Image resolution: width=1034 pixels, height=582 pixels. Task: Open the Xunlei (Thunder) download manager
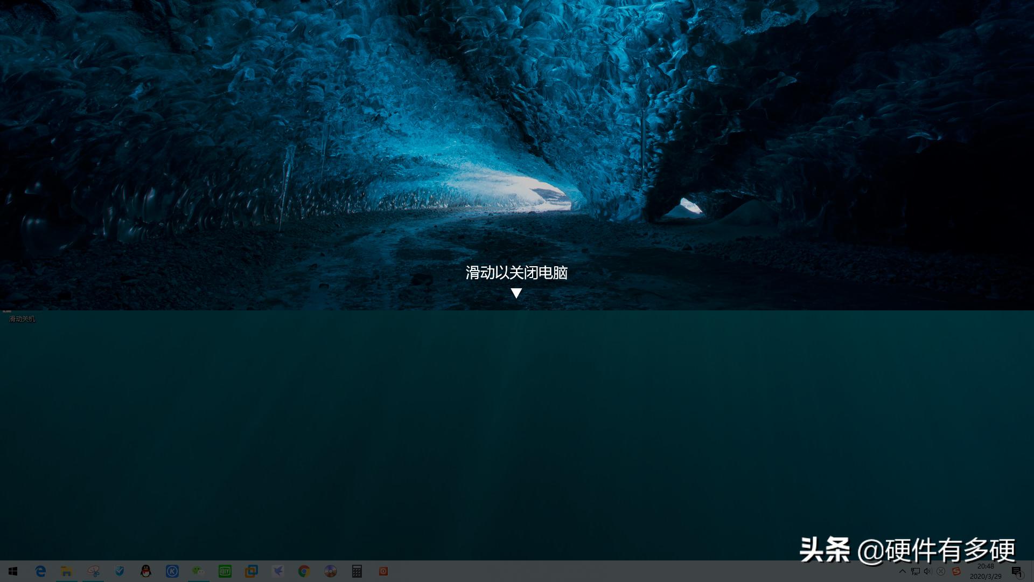[277, 571]
